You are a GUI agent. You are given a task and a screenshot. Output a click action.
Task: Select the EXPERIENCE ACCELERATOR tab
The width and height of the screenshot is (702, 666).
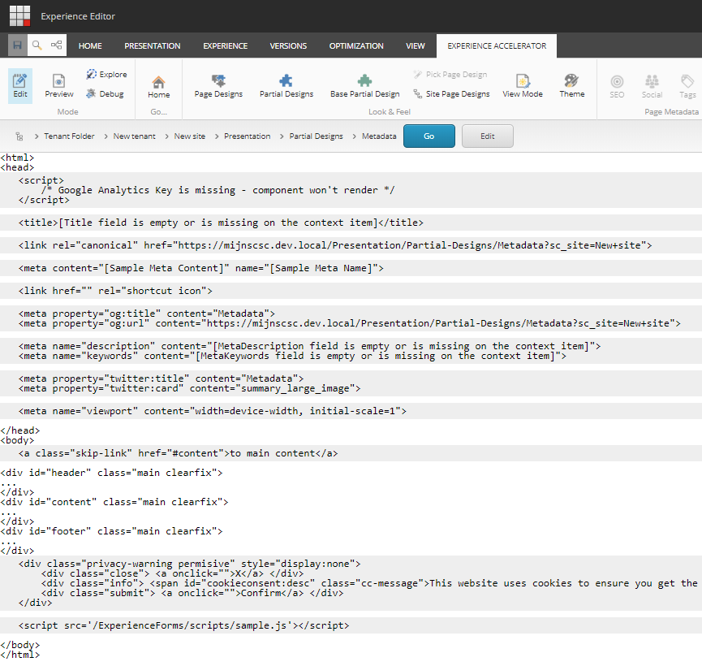(x=497, y=45)
